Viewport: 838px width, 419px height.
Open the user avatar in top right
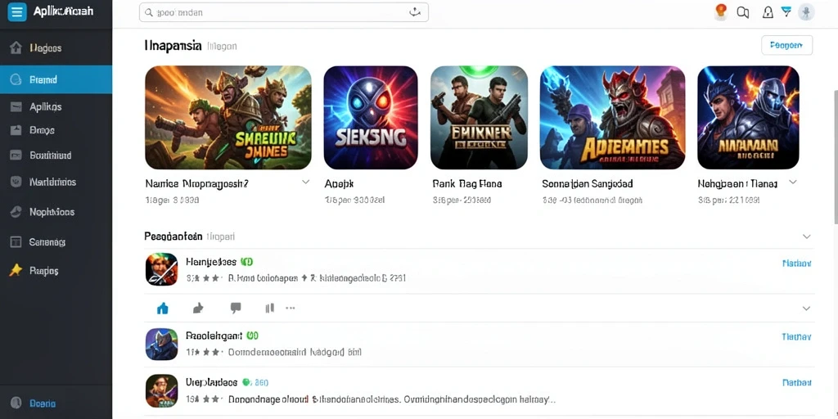click(x=806, y=12)
